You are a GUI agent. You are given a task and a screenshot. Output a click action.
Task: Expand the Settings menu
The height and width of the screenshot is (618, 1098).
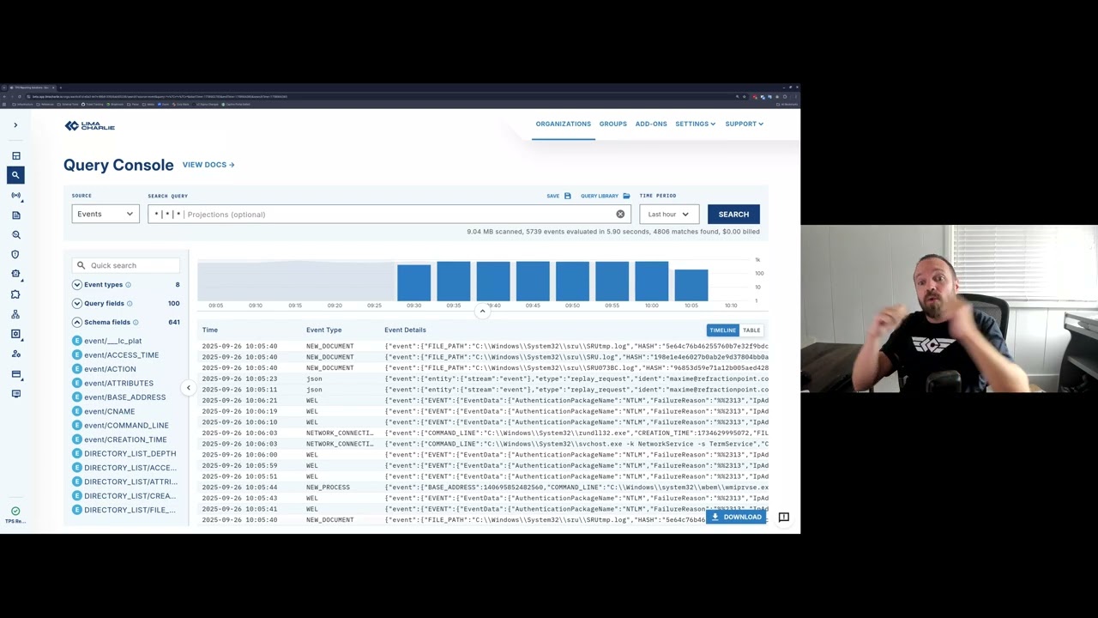point(695,124)
